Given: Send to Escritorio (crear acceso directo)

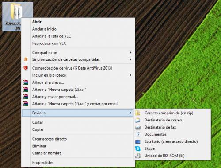Looking at the screenshot, I should click(x=172, y=141).
